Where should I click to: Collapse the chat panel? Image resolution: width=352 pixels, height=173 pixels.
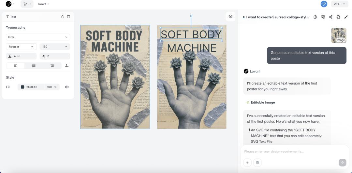tap(346, 17)
